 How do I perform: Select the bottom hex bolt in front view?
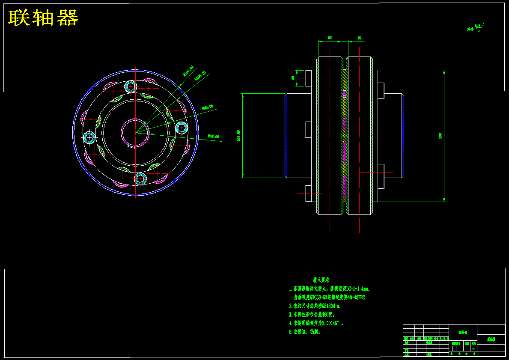(140, 179)
